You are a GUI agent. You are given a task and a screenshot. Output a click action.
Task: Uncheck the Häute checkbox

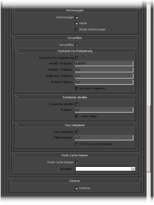coord(76,23)
